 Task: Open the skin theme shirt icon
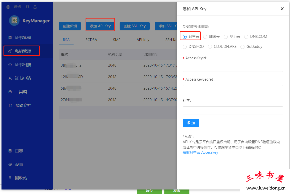click(28, 7)
